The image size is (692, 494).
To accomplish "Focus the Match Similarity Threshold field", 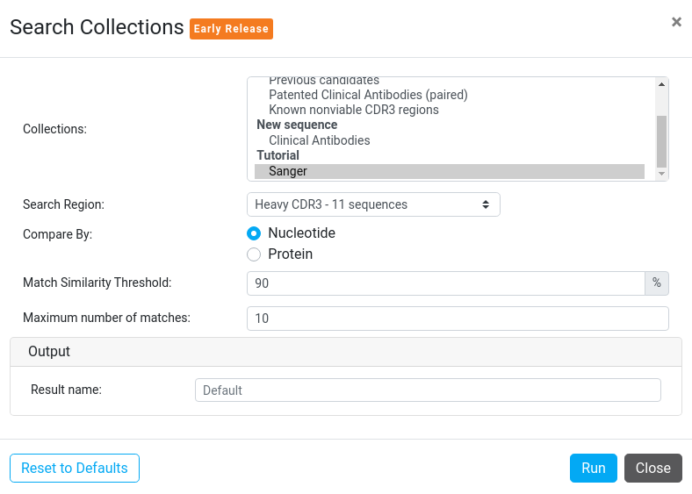I will tap(446, 283).
